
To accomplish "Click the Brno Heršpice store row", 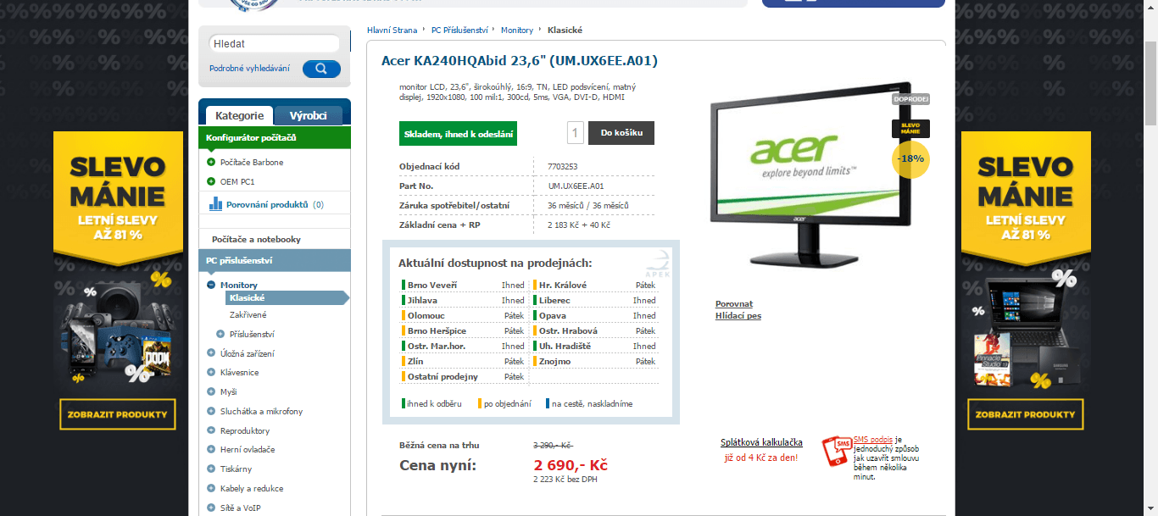I will point(463,330).
